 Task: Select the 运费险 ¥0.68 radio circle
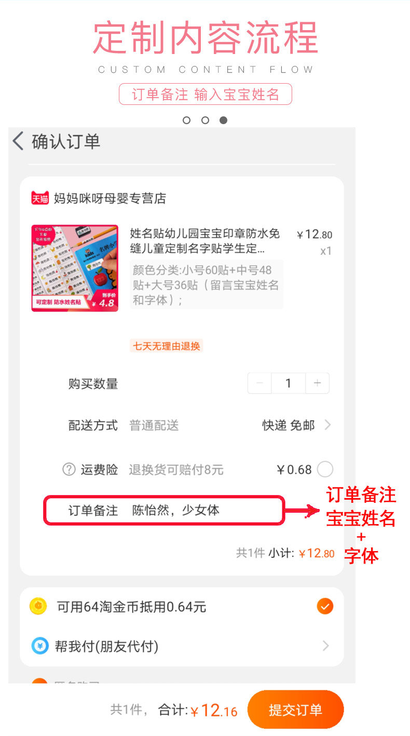click(x=325, y=470)
